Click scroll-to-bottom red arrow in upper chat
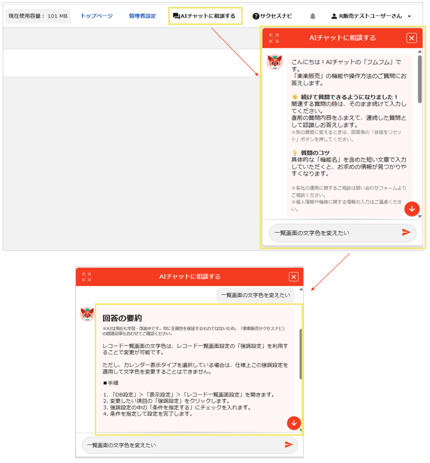Viewport: 430px width, 463px height. [412, 209]
